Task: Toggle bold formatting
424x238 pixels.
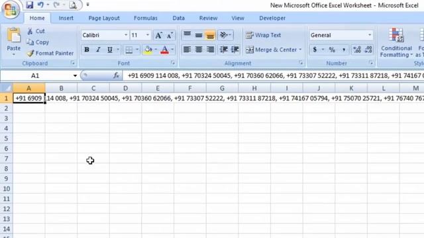Action: tap(87, 50)
